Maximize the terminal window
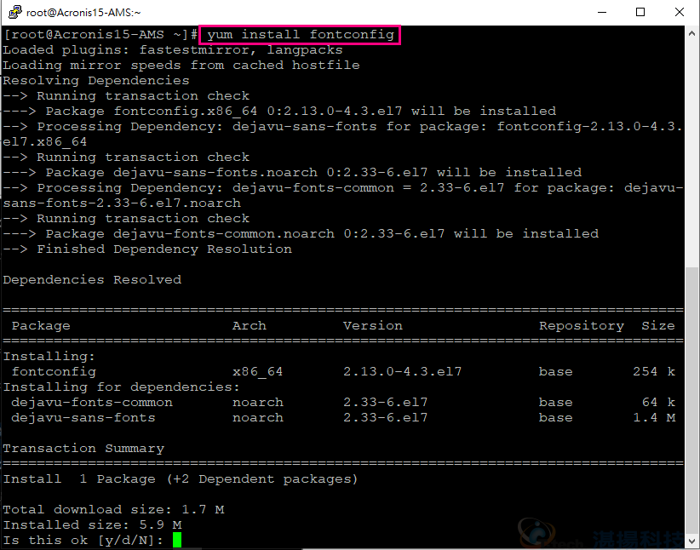Viewport: 700px width, 550px height. click(640, 12)
